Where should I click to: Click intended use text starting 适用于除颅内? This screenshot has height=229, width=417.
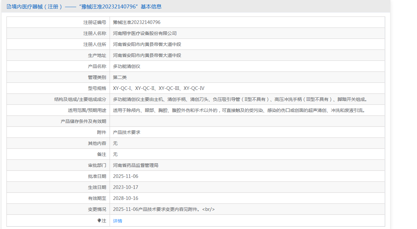(x=239, y=110)
